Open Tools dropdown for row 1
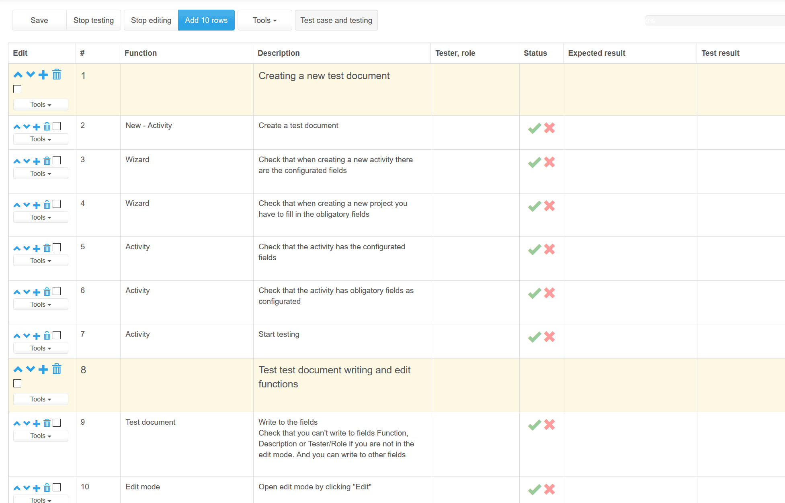The image size is (785, 503). click(x=41, y=104)
